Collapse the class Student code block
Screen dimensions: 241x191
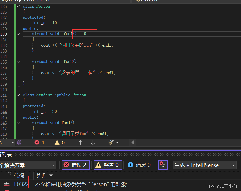click(18, 95)
